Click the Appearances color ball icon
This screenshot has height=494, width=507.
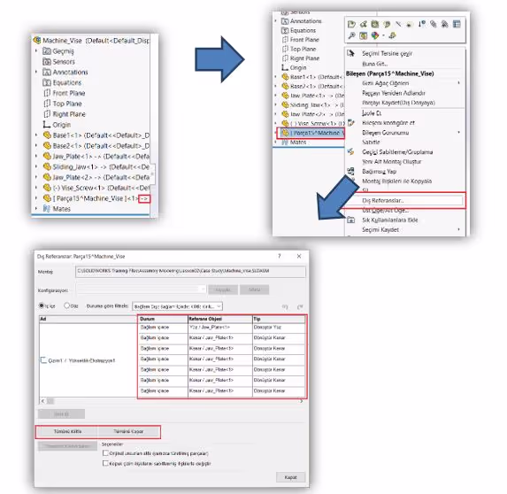click(375, 35)
